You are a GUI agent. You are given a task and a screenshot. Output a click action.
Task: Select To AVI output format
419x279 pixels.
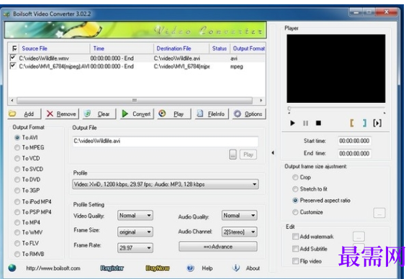(x=17, y=137)
